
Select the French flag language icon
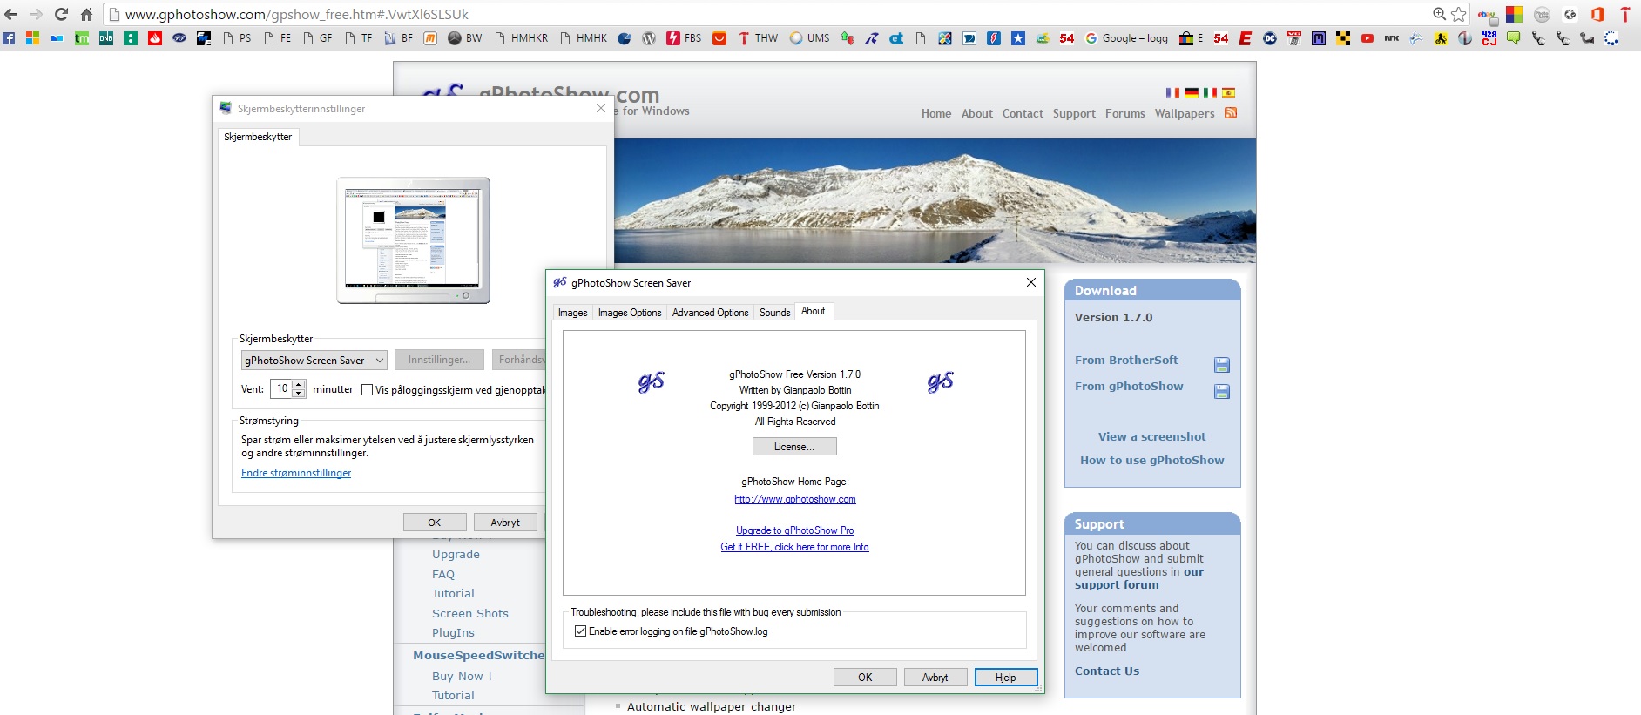[x=1172, y=93]
